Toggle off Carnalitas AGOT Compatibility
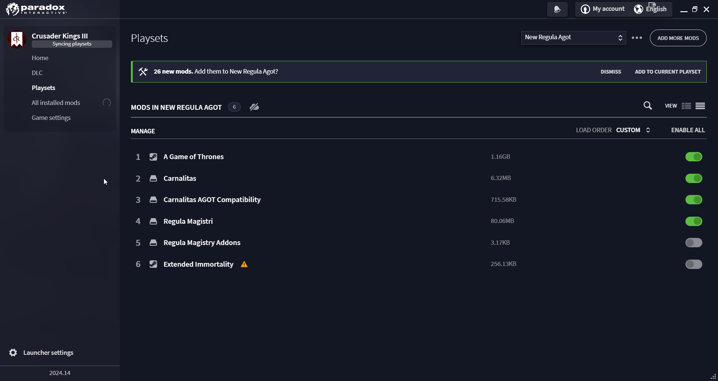Viewport: 718px width, 381px height. (694, 200)
